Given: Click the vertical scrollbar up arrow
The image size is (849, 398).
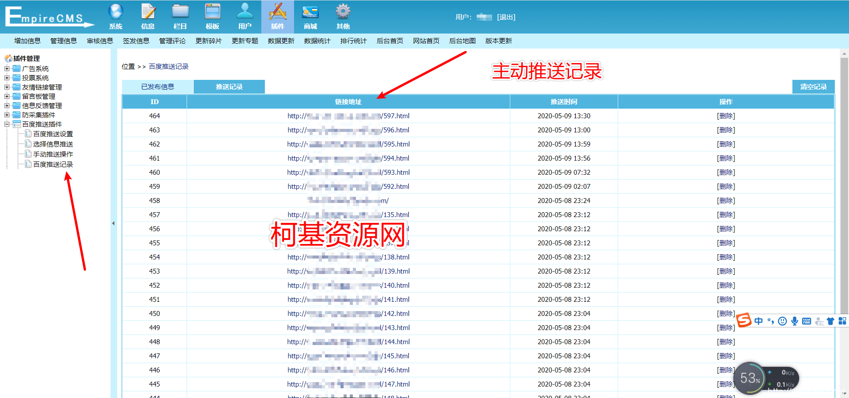Looking at the screenshot, I should point(844,53).
